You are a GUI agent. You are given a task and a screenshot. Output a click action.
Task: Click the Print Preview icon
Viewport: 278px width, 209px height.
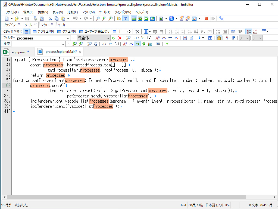42,19
